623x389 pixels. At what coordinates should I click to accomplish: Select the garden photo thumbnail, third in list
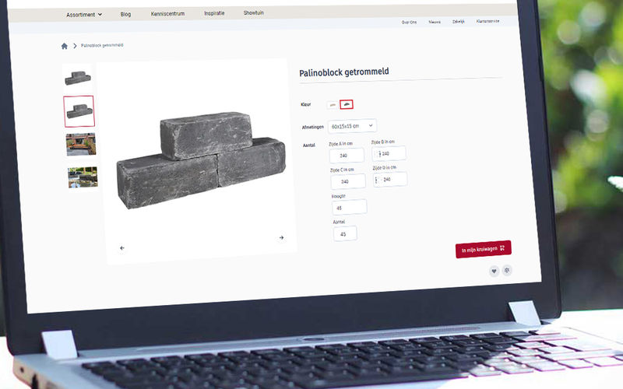(81, 144)
